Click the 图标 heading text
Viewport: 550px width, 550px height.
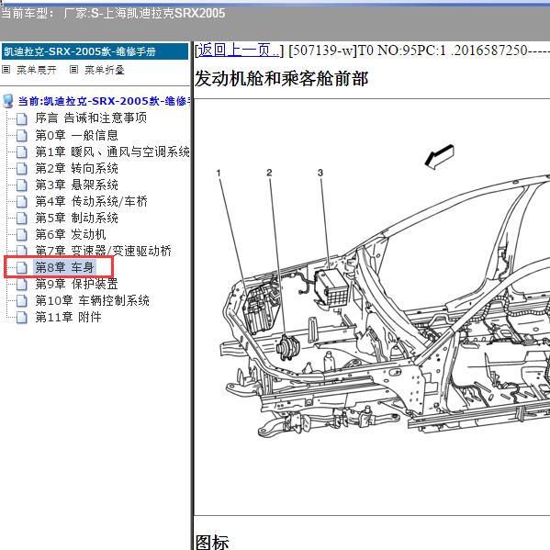(x=212, y=542)
